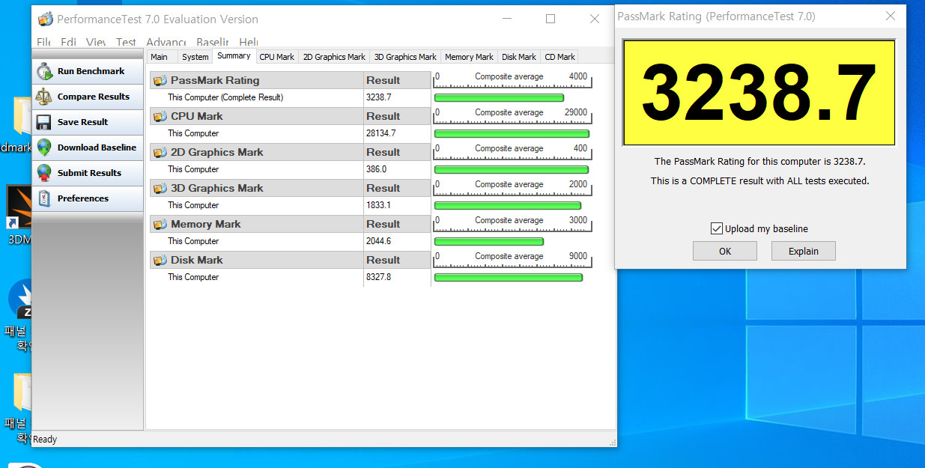Click the Preferences clipboard icon
Screen dimensions: 925x468
44,198
